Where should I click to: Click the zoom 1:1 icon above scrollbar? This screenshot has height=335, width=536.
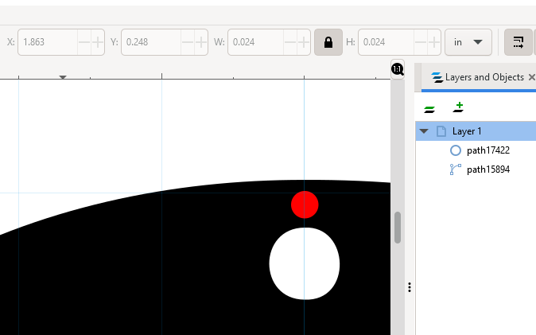click(x=398, y=70)
